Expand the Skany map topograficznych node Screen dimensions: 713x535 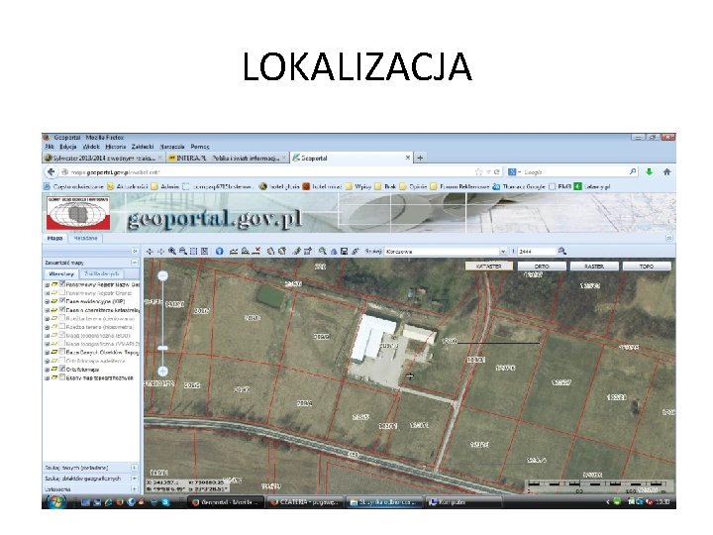tap(47, 377)
